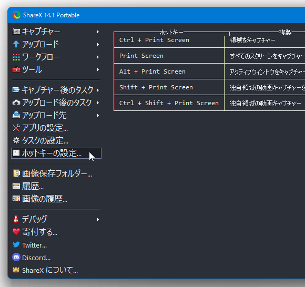This screenshot has height=287, width=305.
Task: Open 画像の履歴... window
Action: click(56, 199)
